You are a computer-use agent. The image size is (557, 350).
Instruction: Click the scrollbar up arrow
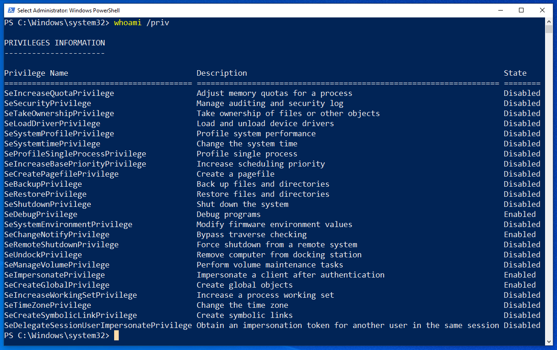click(549, 21)
